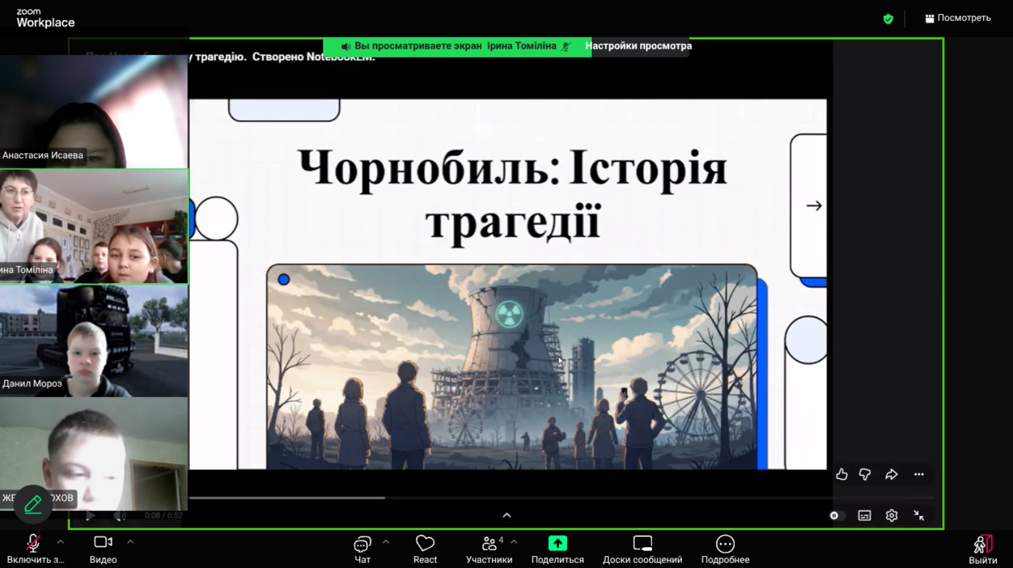This screenshot has width=1013, height=568.
Task: Go to next slide with right arrow
Action: pyautogui.click(x=814, y=206)
